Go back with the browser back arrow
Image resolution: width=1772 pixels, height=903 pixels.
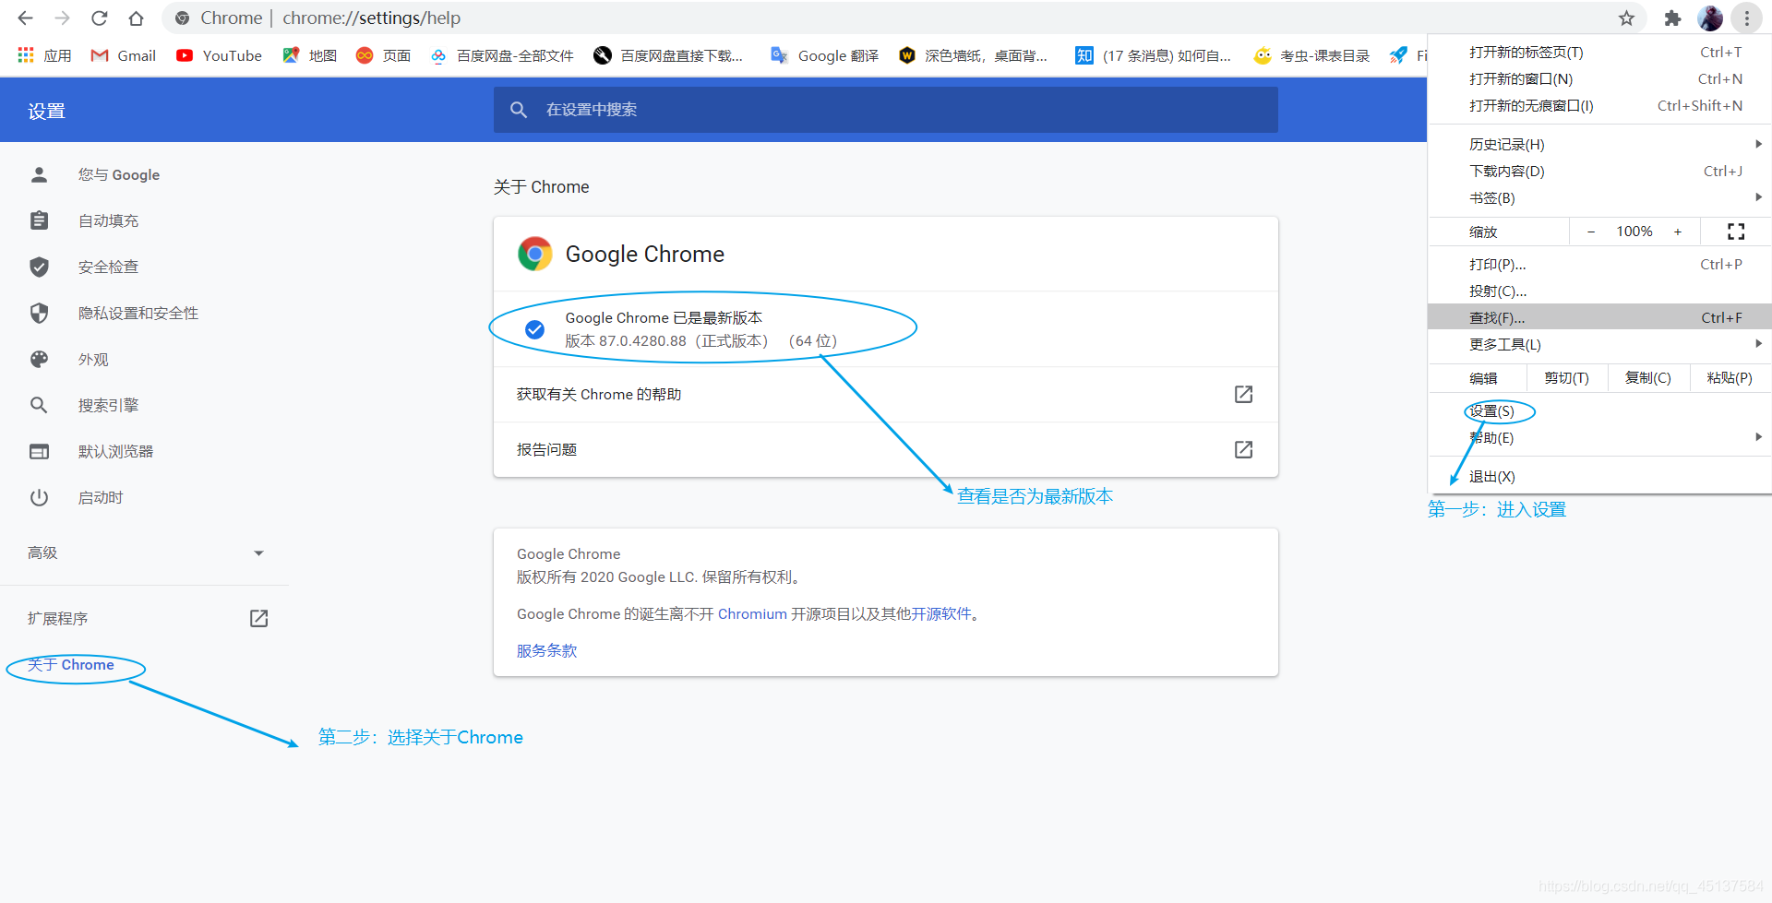pyautogui.click(x=26, y=18)
